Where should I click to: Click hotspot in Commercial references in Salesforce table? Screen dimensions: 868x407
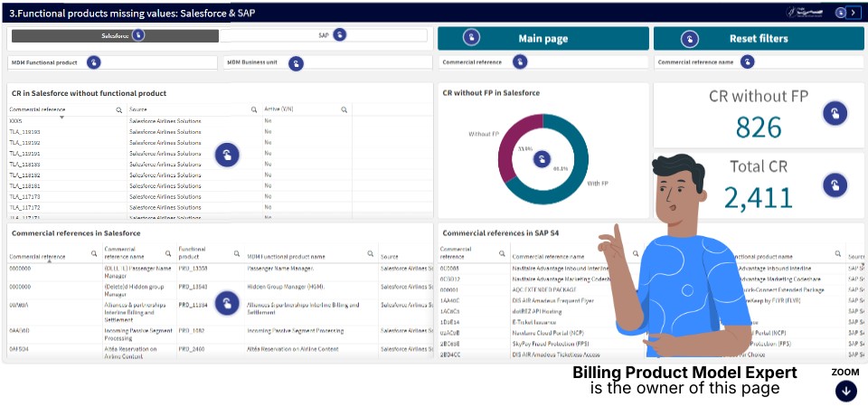click(x=227, y=303)
